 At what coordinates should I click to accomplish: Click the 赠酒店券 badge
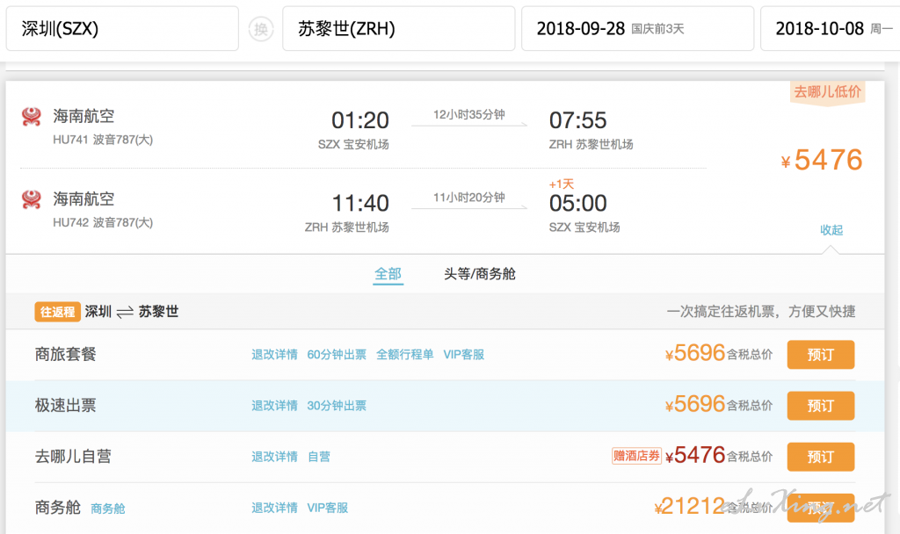(636, 456)
